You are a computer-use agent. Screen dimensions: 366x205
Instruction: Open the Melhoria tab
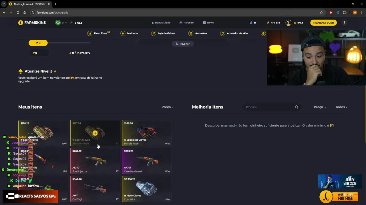pyautogui.click(x=129, y=33)
